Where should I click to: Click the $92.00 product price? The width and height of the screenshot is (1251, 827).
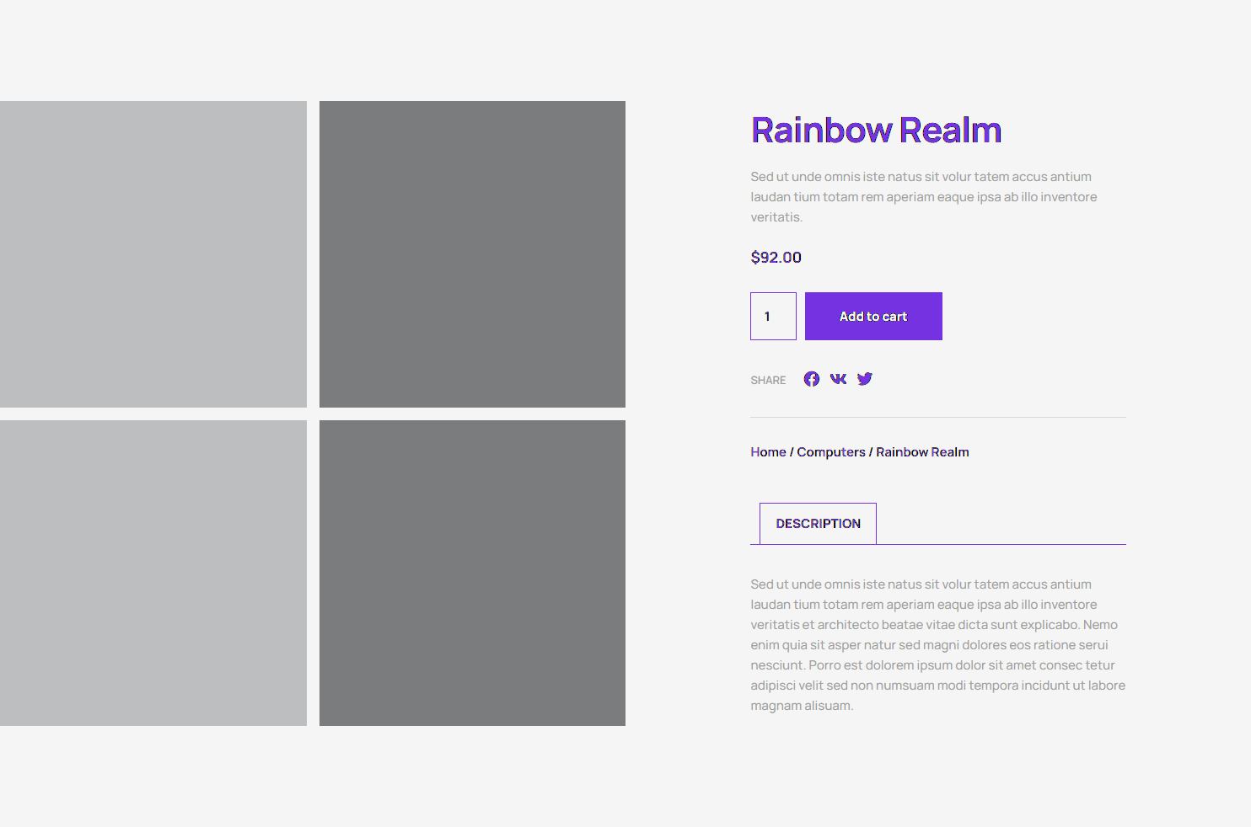(776, 258)
